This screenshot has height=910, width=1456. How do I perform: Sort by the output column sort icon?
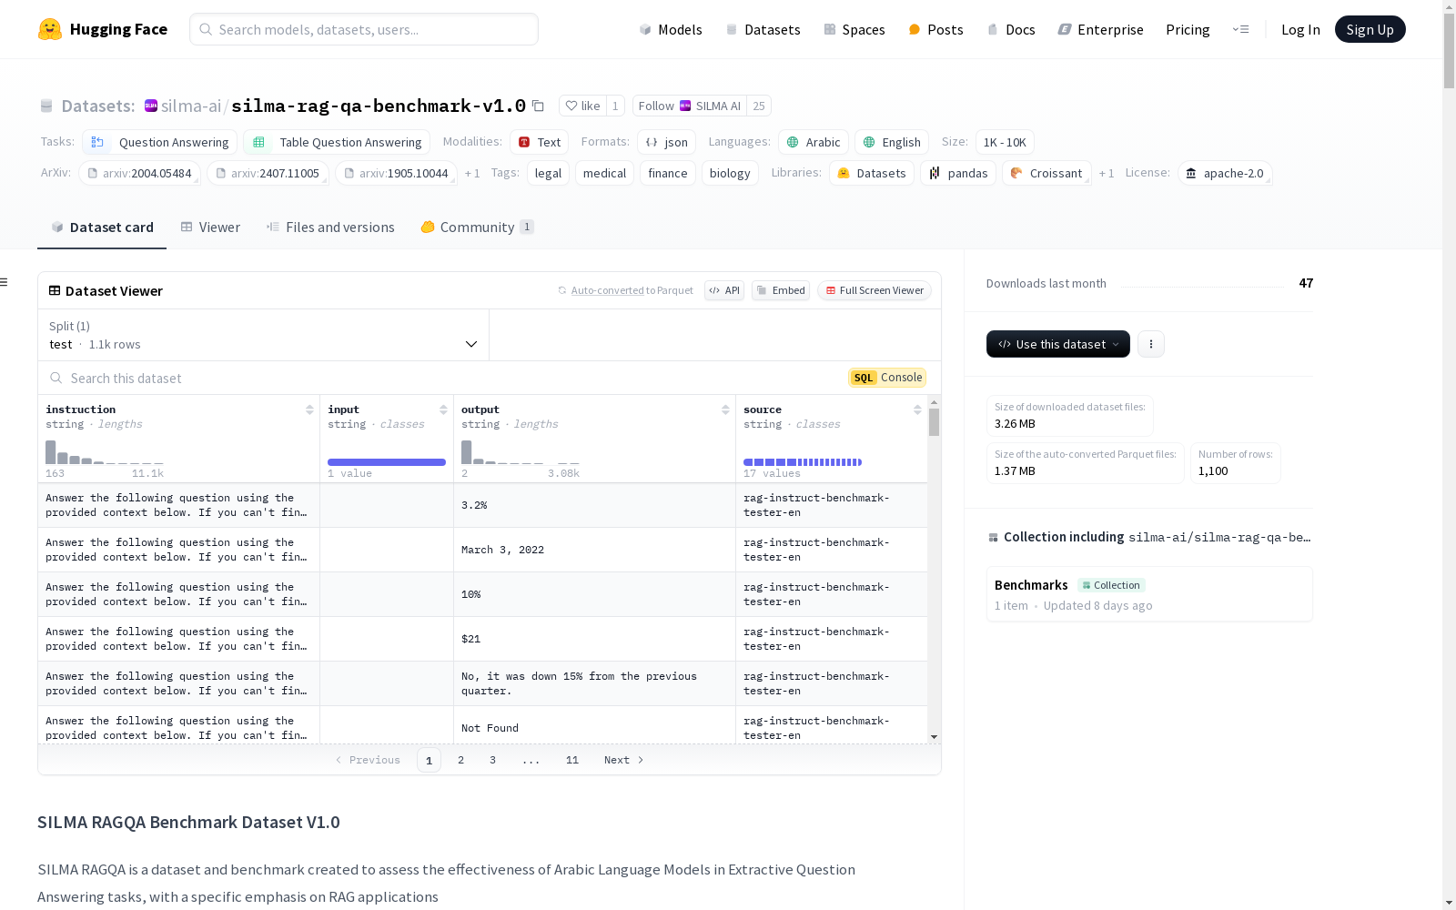[x=725, y=409]
